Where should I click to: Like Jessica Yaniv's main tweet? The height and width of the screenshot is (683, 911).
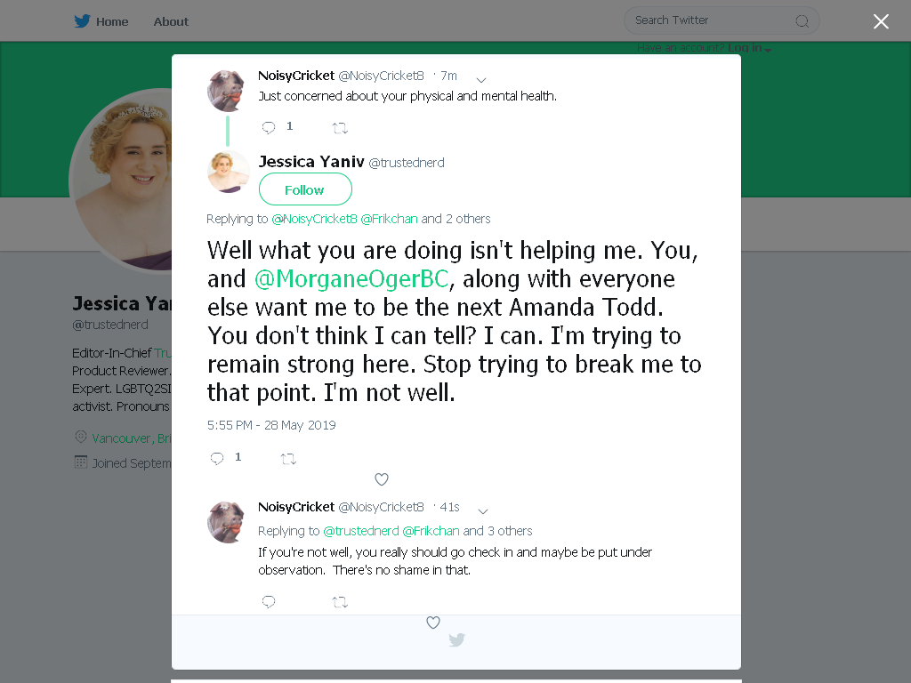(x=381, y=479)
